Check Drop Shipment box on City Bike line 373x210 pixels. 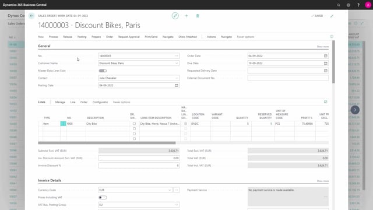(134, 124)
